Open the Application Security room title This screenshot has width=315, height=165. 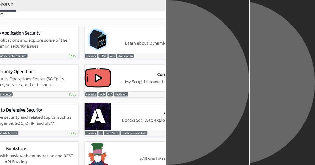coord(20,33)
